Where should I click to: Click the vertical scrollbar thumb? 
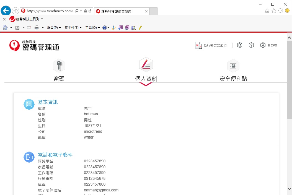point(289,80)
